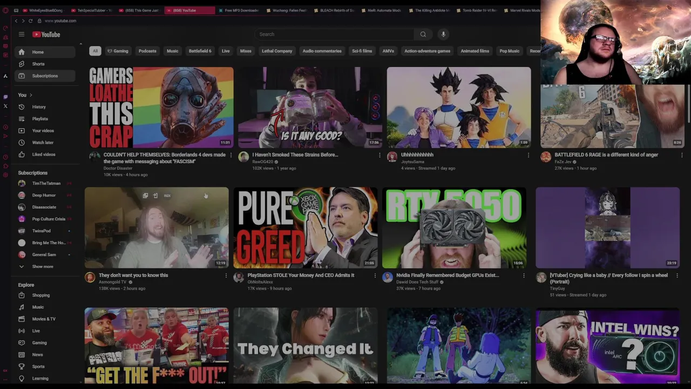Open Sports under Explore
The width and height of the screenshot is (691, 389).
(x=45, y=366)
